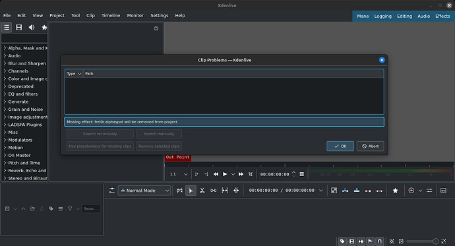Viewport: 455px width, 246px height.
Task: Open the Project menu
Action: [x=57, y=16]
